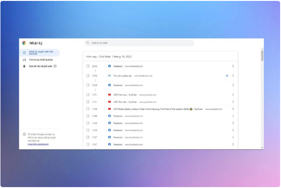The image size is (281, 188).
Task: Select the checkbox for Xem sau - YouTube
Action: (x=88, y=95)
